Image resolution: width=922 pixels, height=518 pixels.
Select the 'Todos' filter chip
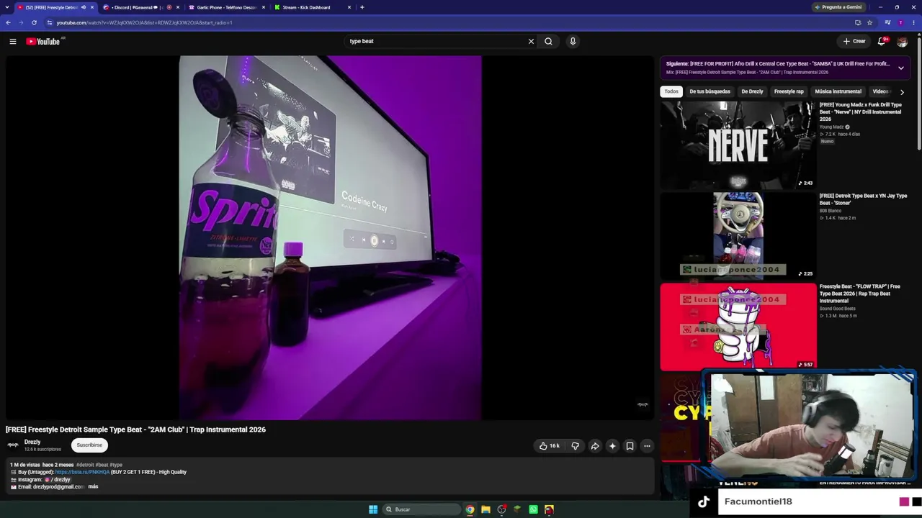(x=671, y=92)
